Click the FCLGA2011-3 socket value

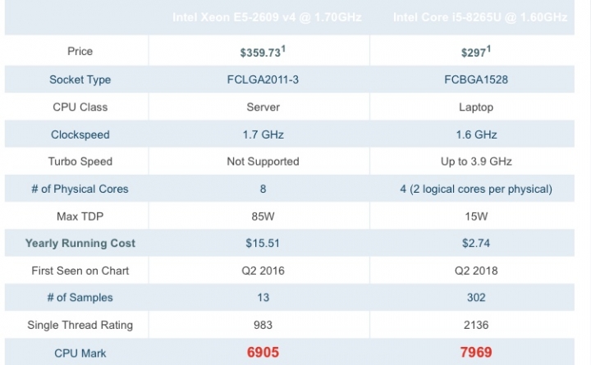click(x=263, y=80)
